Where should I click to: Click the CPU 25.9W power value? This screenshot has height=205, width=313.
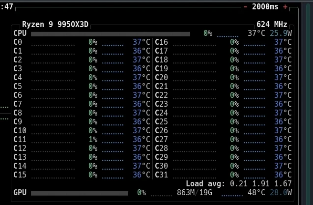click(x=281, y=33)
